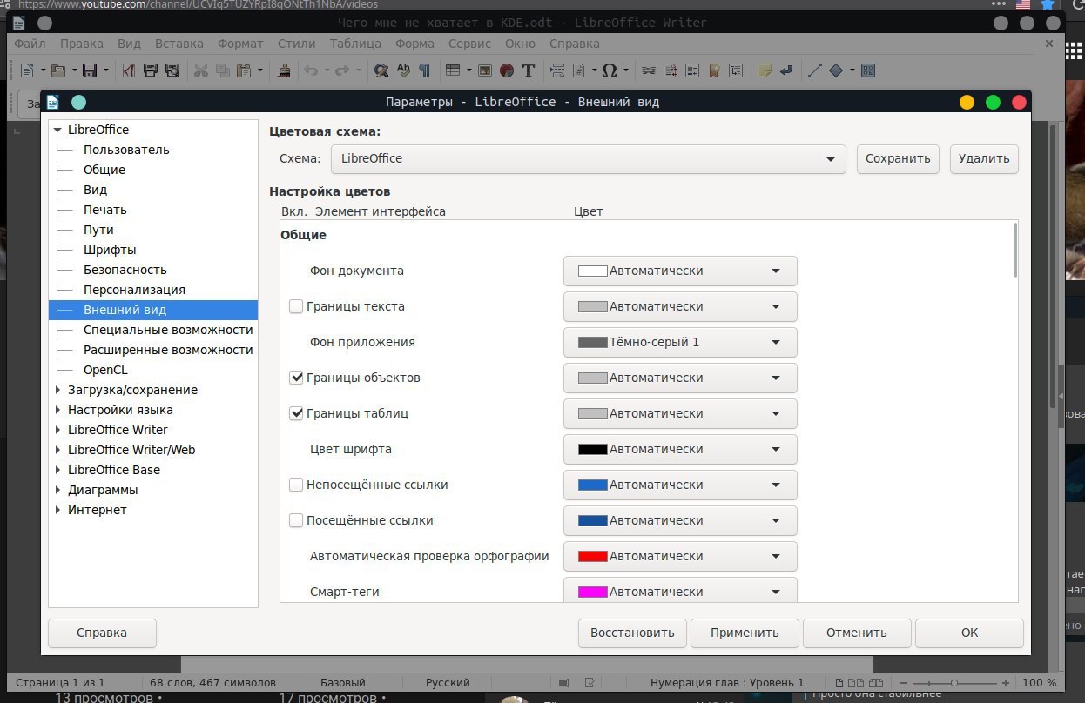The width and height of the screenshot is (1085, 703).
Task: Click New document icon in Writer toolbar
Action: pyautogui.click(x=26, y=70)
